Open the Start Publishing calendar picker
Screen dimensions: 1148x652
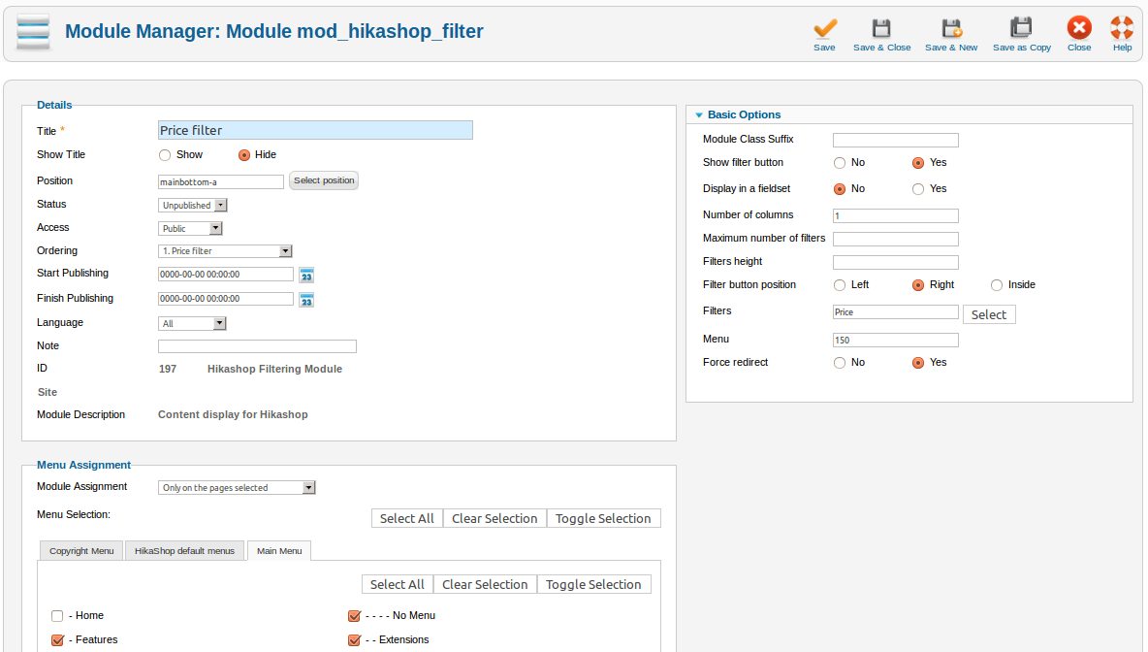pyautogui.click(x=306, y=276)
